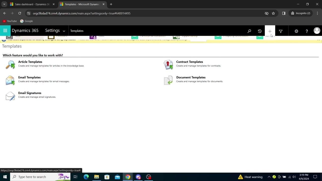322x181 pixels.
Task: Open the Windows Start menu
Action: tap(5, 177)
